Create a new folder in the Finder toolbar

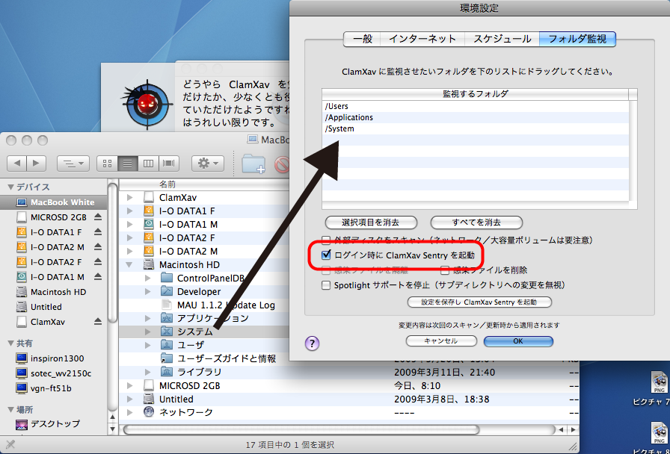click(253, 164)
